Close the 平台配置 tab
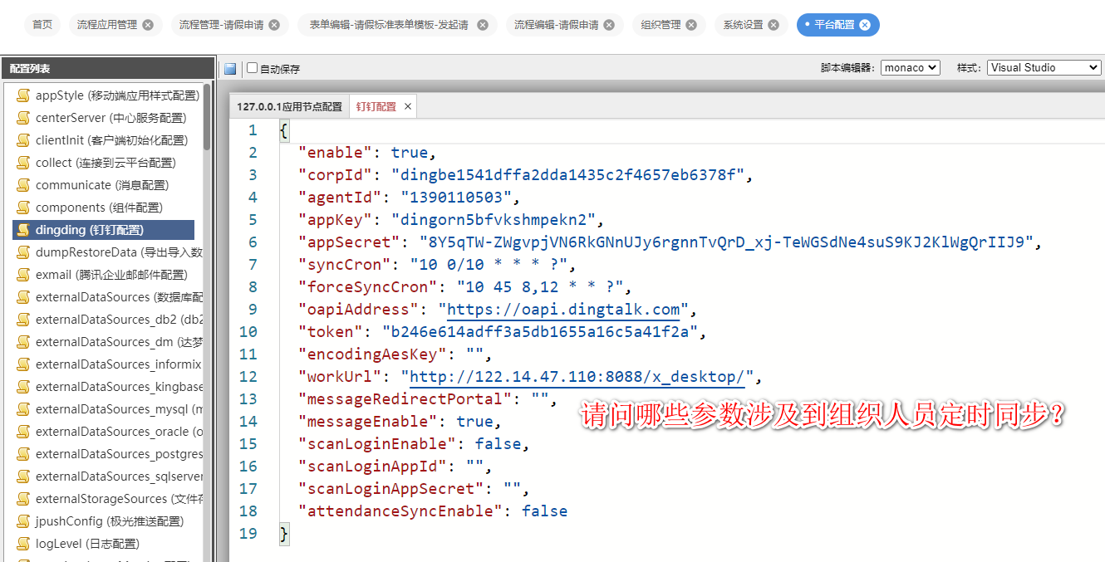This screenshot has width=1105, height=562. coord(865,25)
